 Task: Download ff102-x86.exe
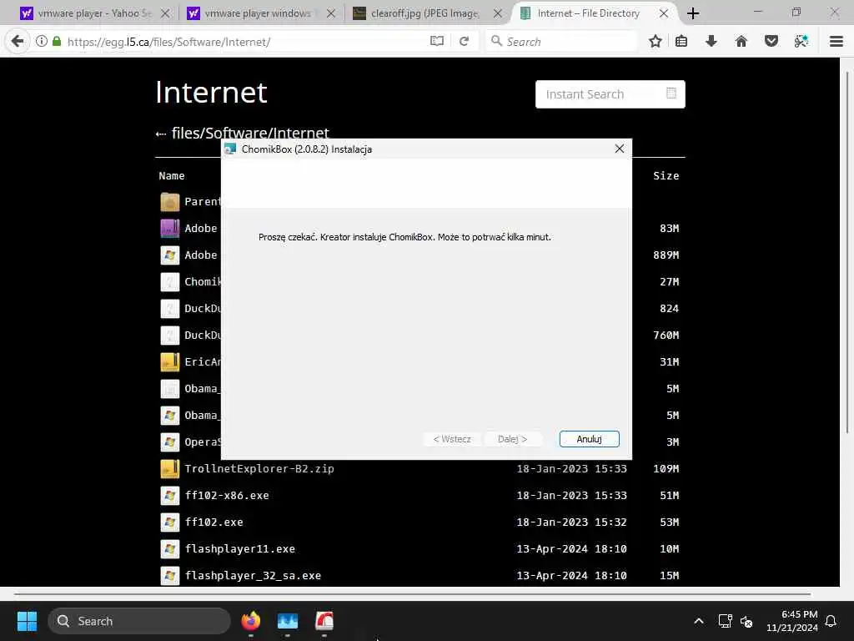click(x=227, y=496)
